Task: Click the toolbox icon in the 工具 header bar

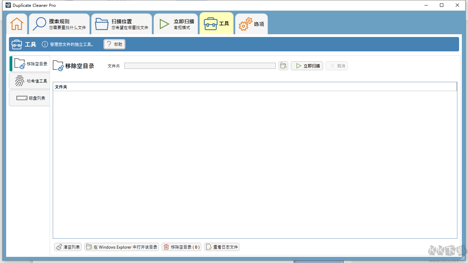Action: pos(17,44)
